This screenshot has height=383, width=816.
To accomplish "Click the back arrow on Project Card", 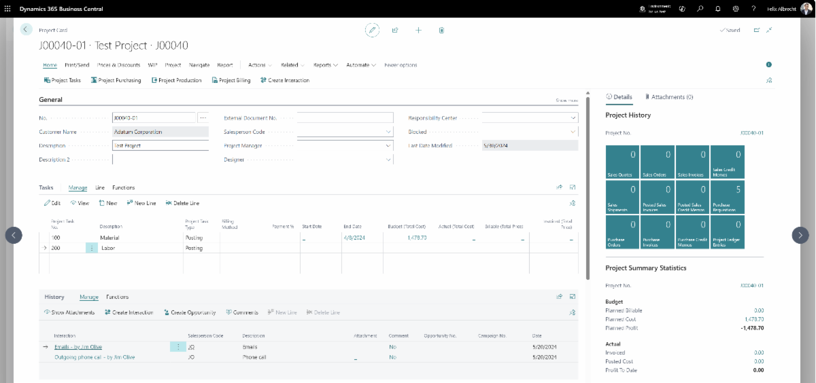I will pos(26,29).
